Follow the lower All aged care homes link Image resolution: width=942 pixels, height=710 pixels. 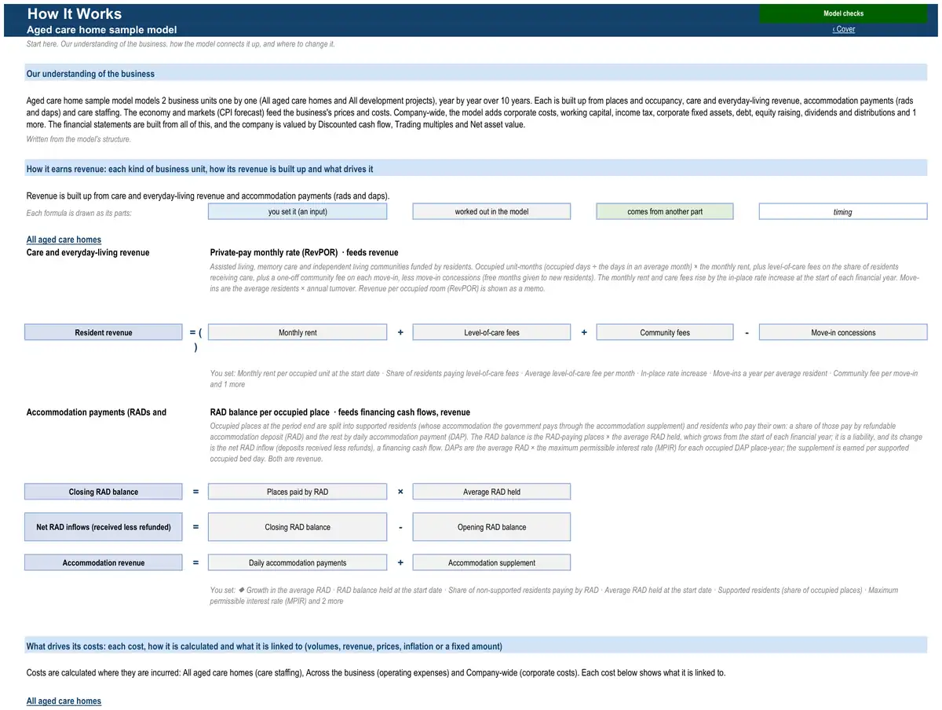click(64, 701)
